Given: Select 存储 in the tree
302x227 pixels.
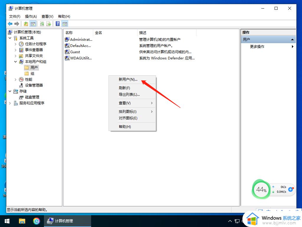Looking at the screenshot, I should (x=23, y=91).
